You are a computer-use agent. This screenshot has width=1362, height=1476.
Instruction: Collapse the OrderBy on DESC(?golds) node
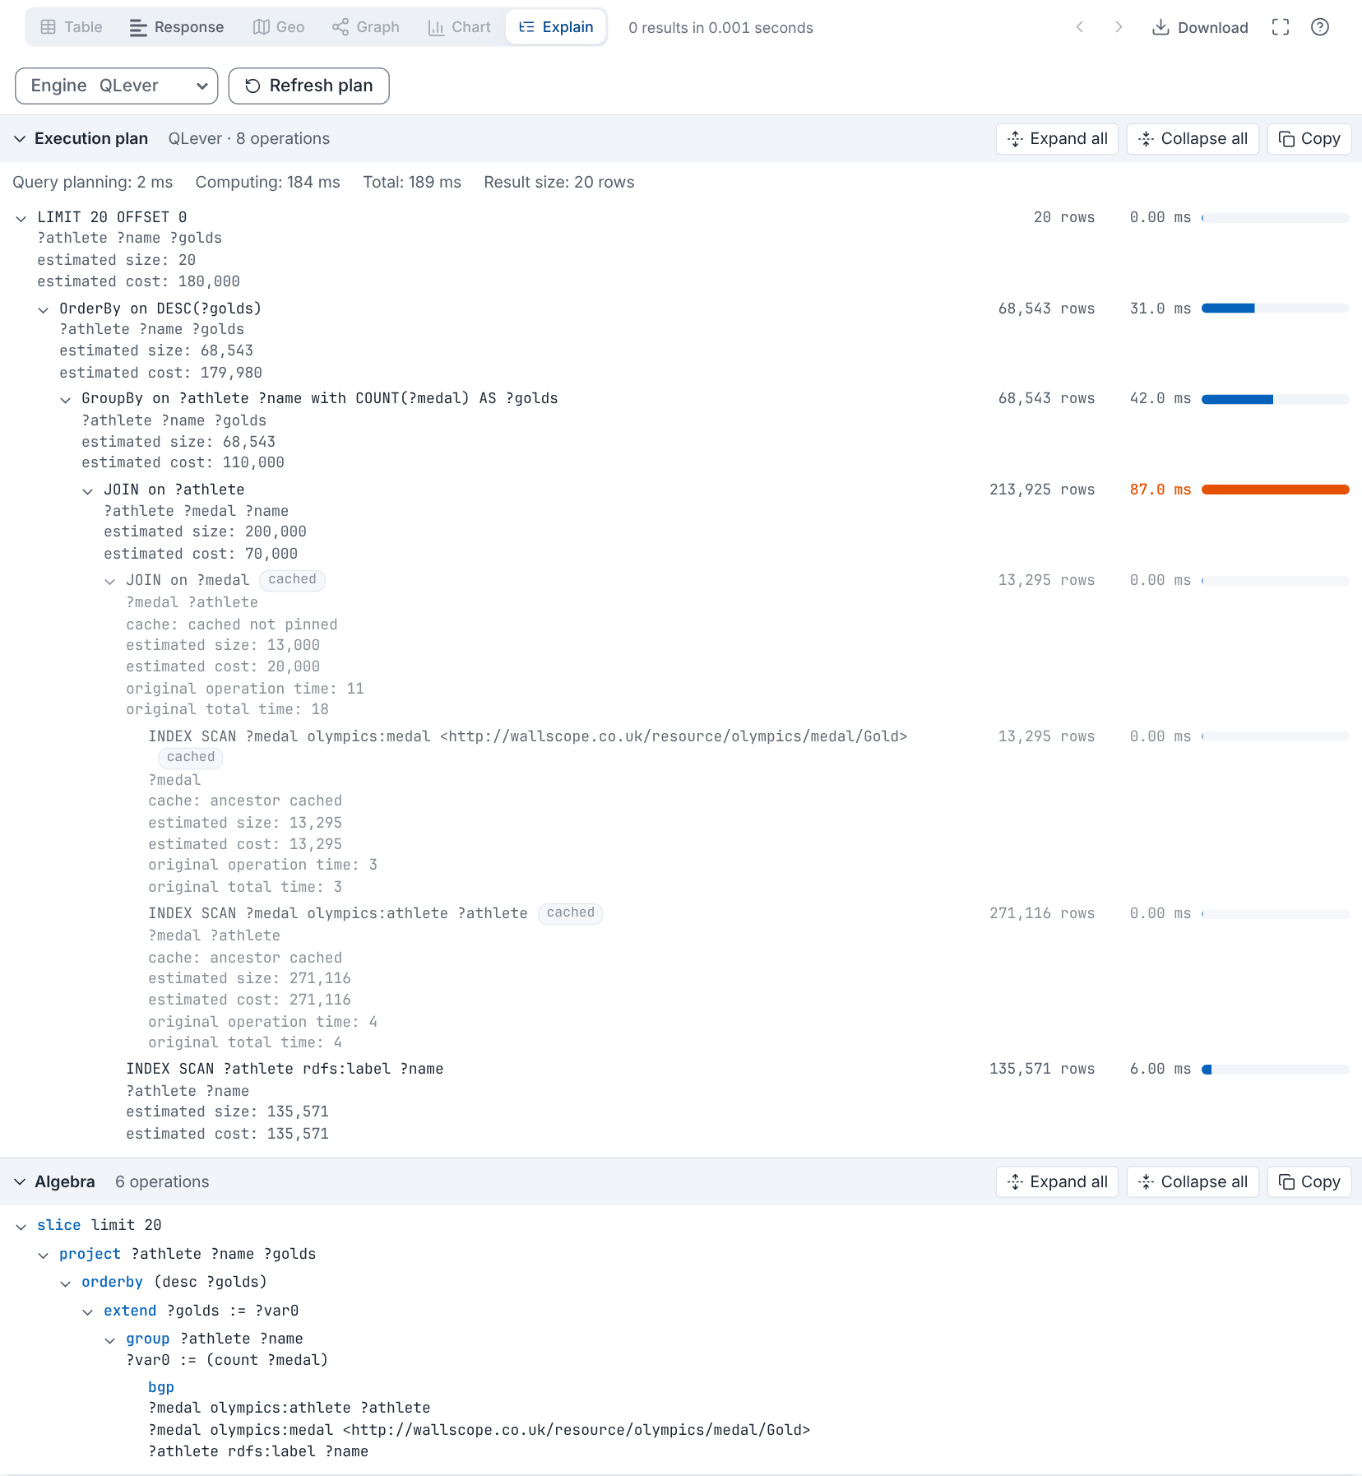click(44, 309)
